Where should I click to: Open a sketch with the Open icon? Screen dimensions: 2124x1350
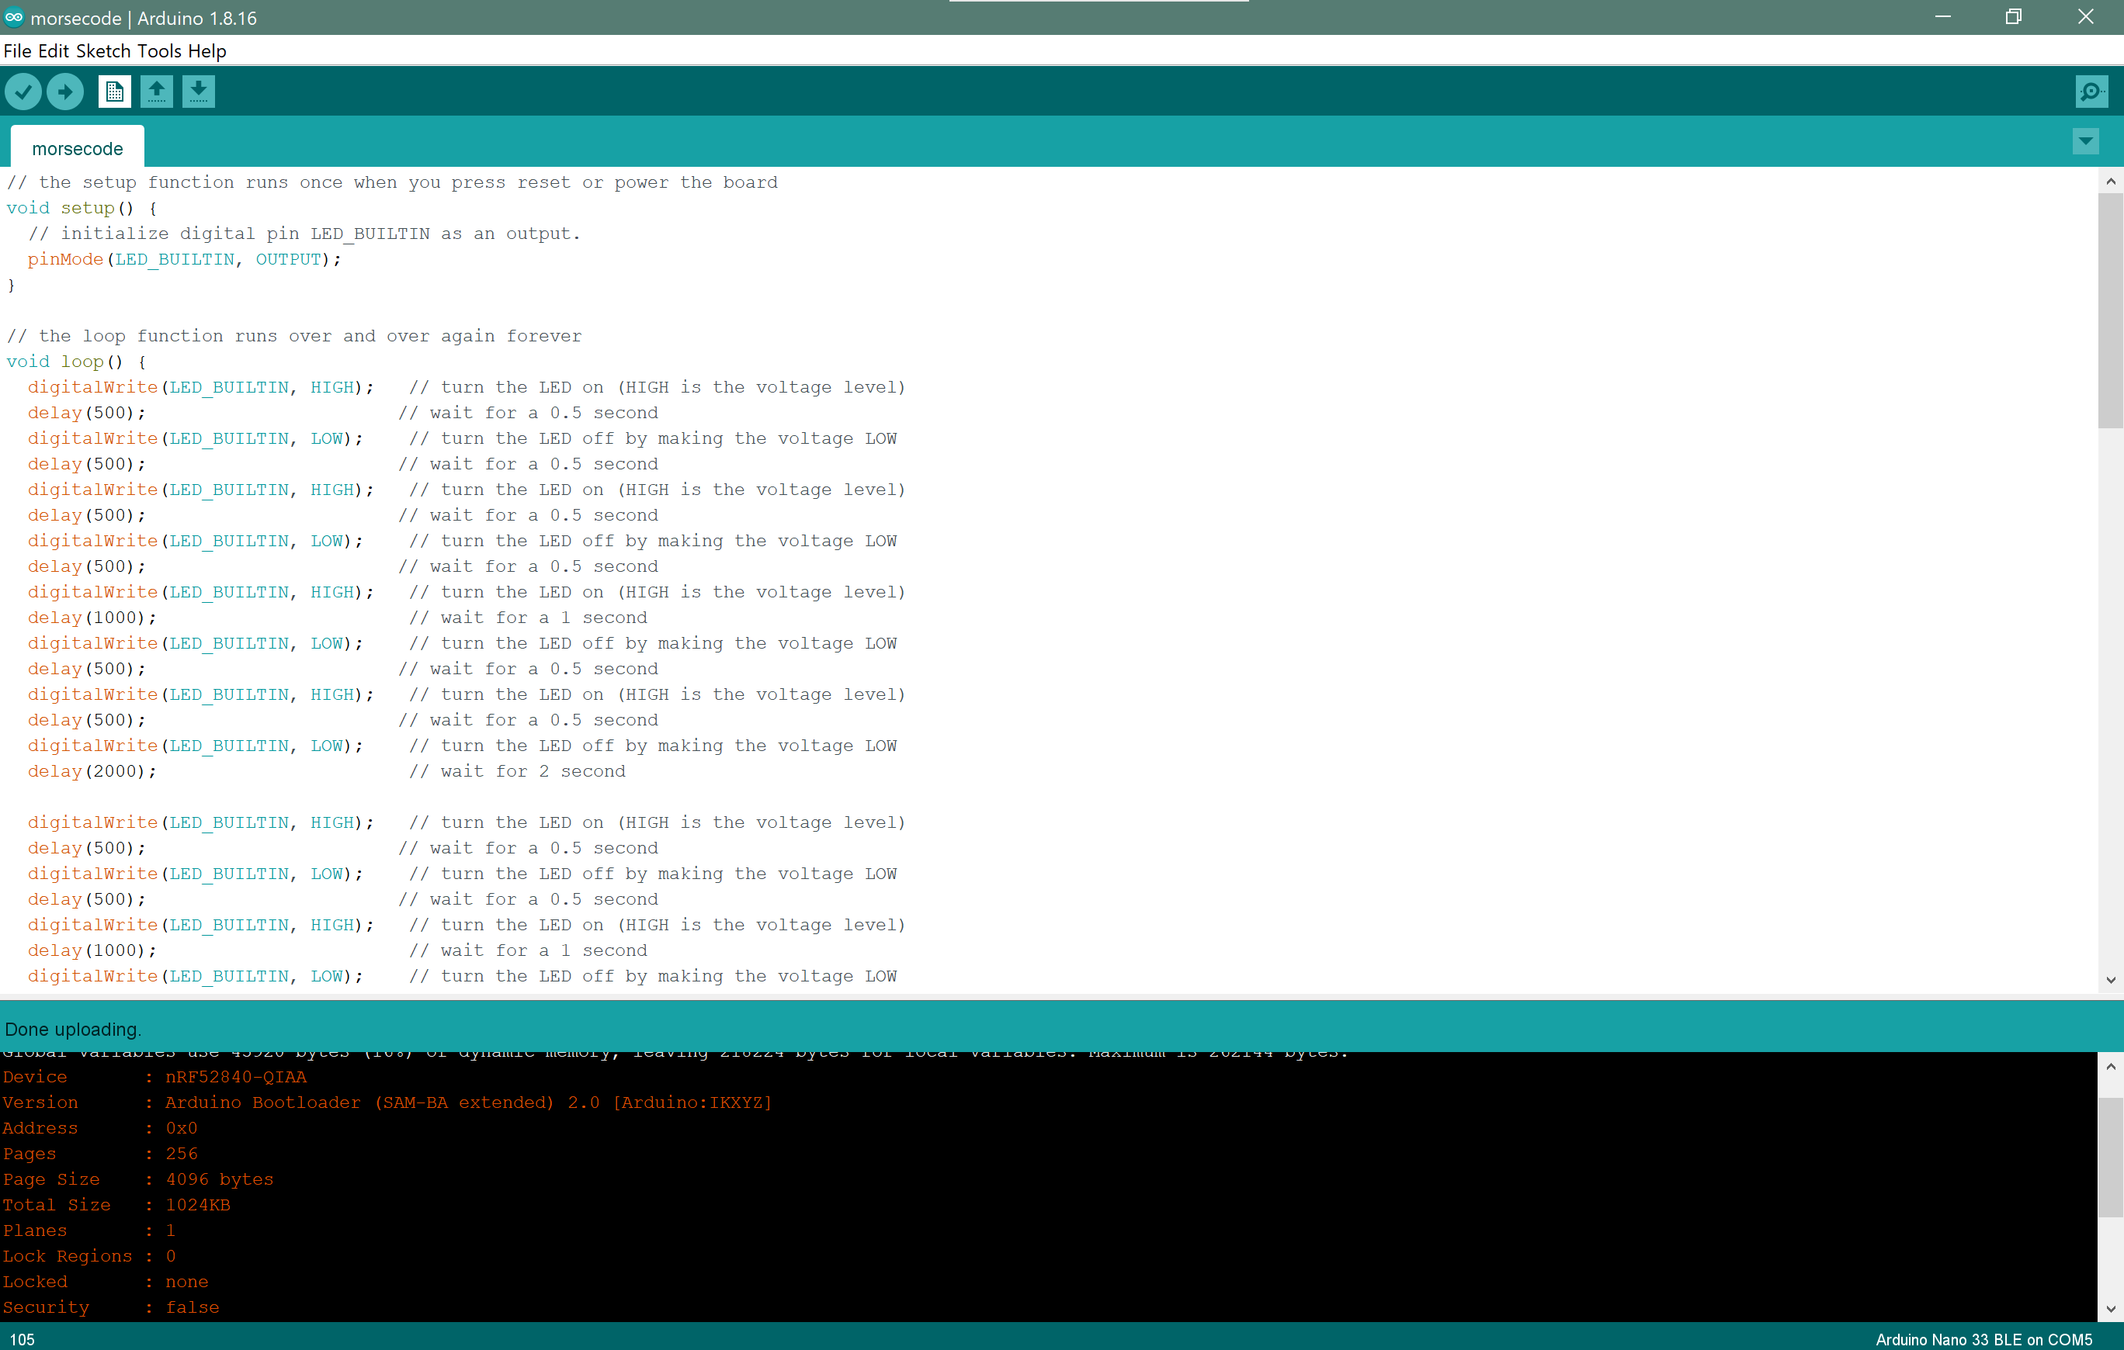[157, 91]
